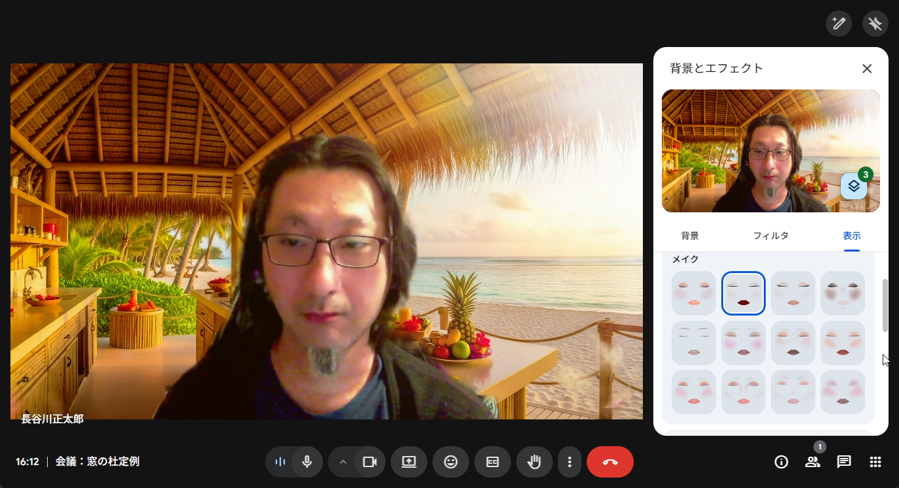Mute the microphone
This screenshot has width=899, height=488.
tap(306, 462)
